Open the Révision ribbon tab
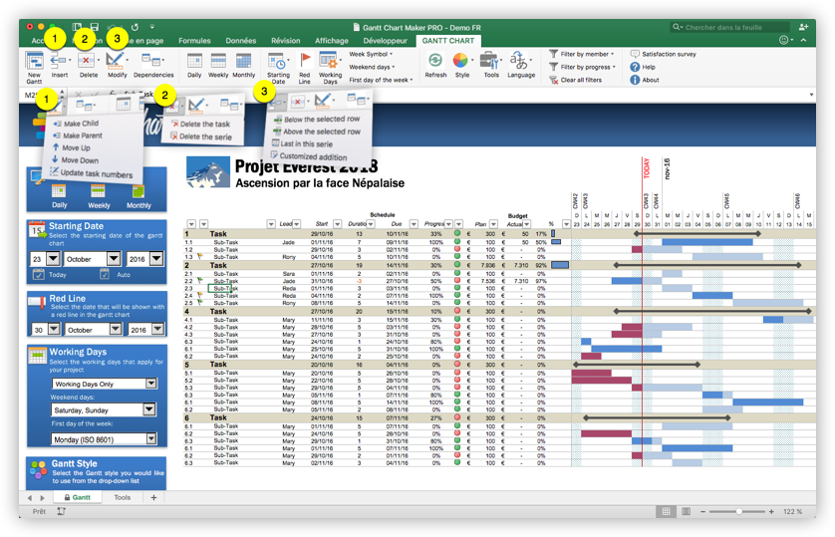The width and height of the screenshot is (835, 537). (285, 41)
